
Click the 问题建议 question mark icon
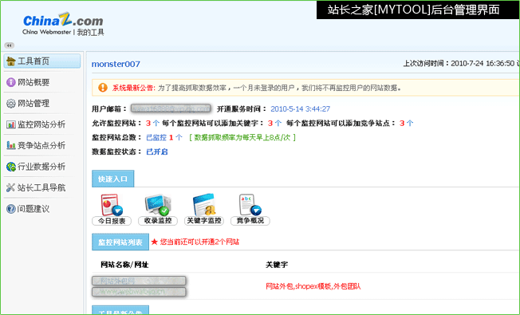[x=11, y=209]
